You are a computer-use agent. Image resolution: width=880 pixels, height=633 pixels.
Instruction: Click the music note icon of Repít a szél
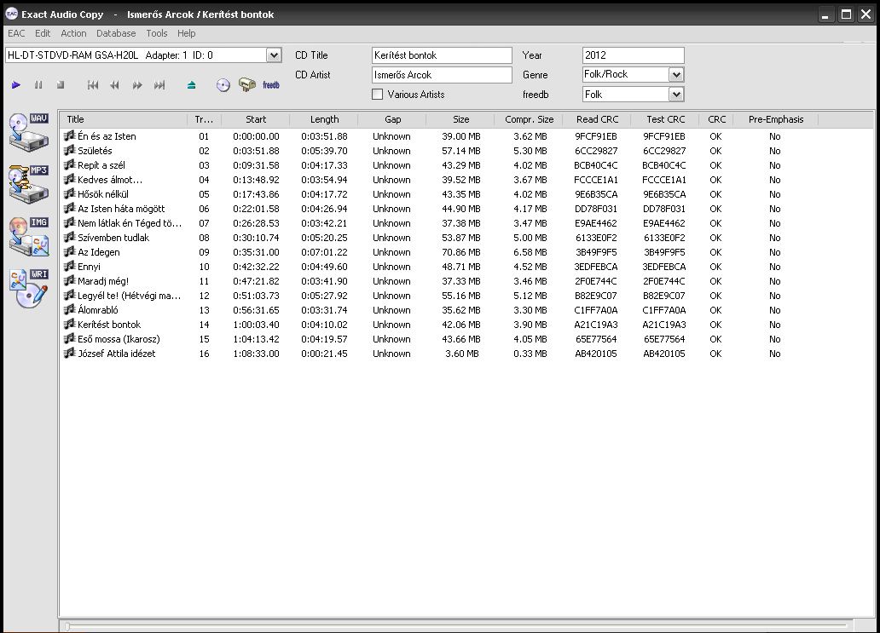70,164
